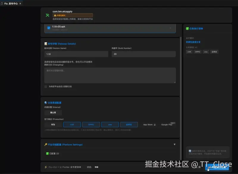Enable 为特定平台自定义更新日志 checkbox

[46, 87]
